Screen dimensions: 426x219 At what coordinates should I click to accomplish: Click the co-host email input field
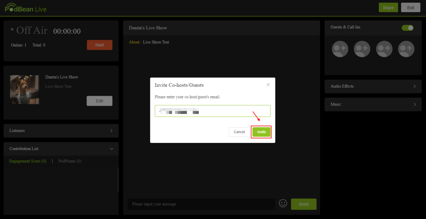pyautogui.click(x=212, y=111)
